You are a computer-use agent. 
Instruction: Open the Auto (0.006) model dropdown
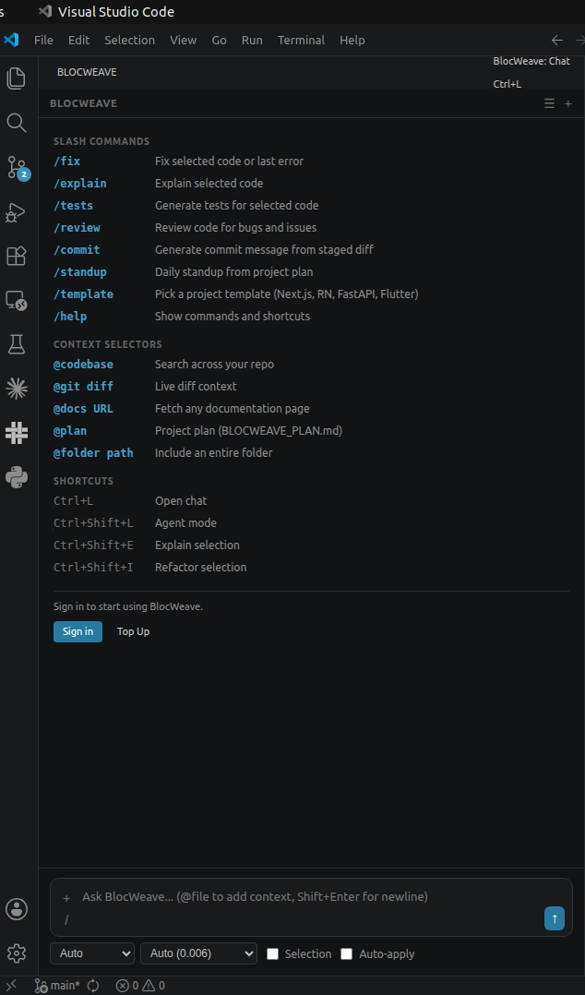point(198,953)
